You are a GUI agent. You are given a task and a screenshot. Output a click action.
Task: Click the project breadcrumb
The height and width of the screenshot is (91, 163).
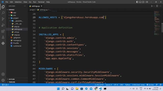pyautogui.click(x=32, y=10)
